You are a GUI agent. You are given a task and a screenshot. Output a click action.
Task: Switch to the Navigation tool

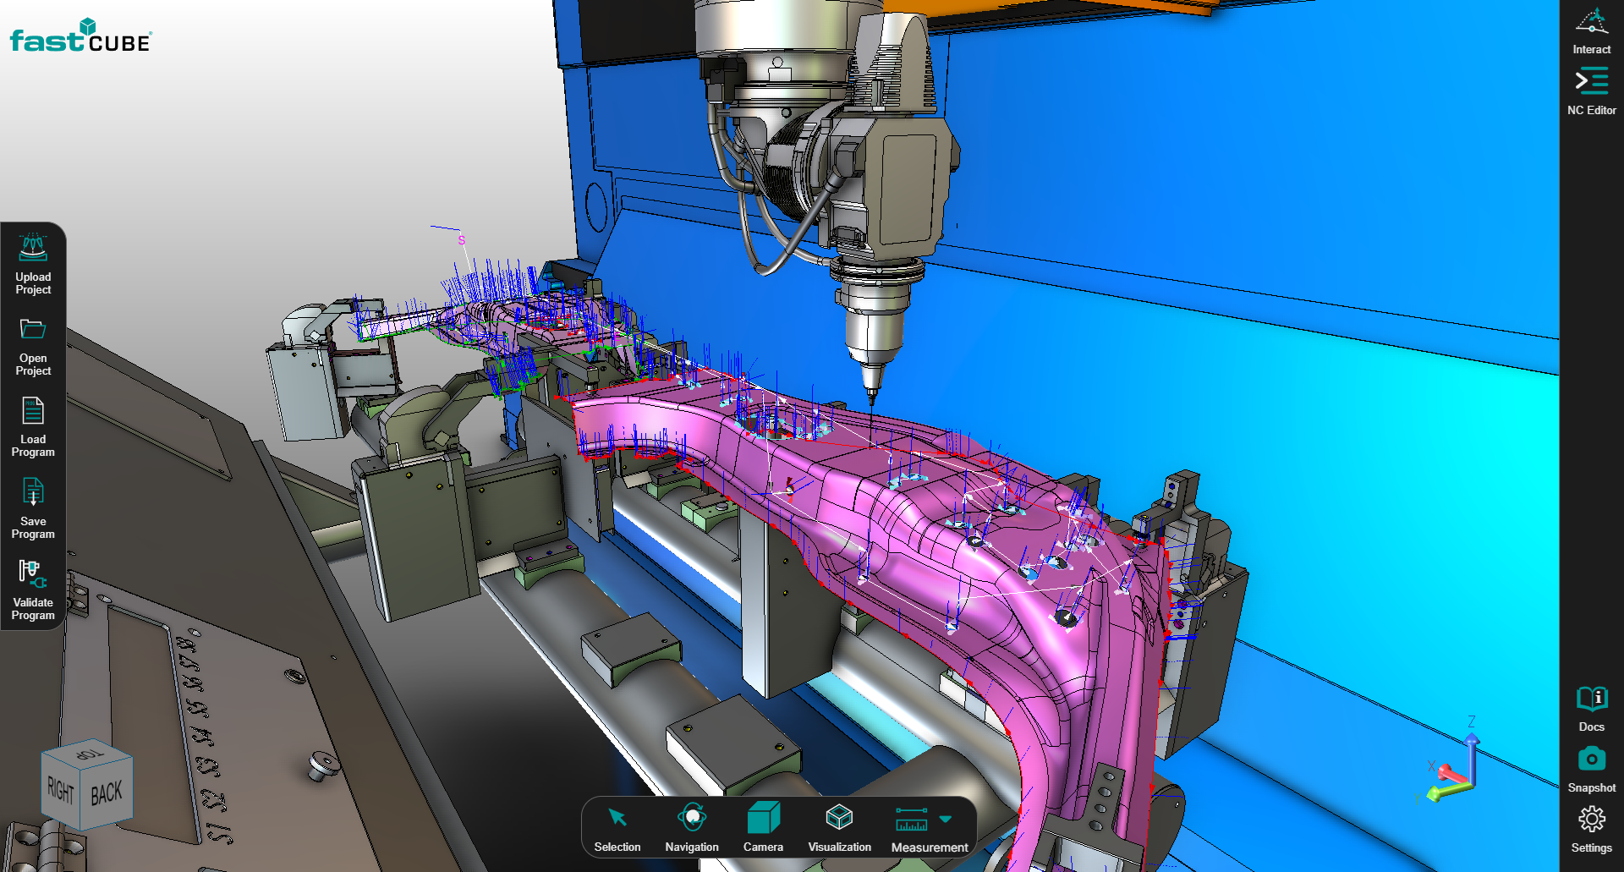pos(692,818)
